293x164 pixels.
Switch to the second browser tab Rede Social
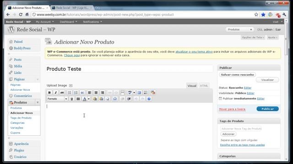pos(72,8)
